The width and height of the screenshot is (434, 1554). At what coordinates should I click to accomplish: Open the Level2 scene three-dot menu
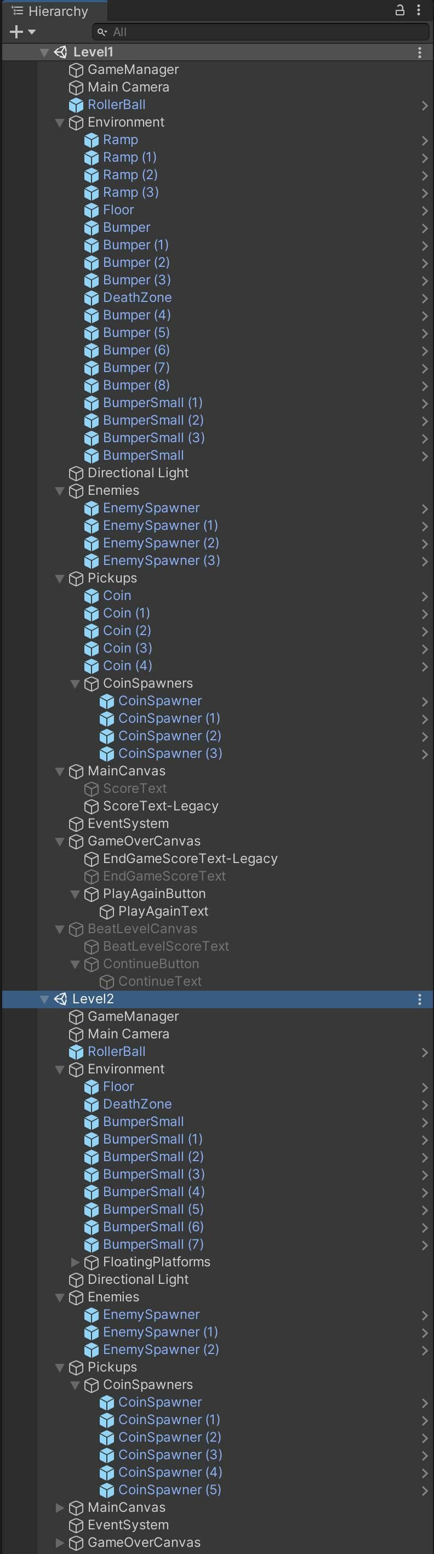pos(420,999)
